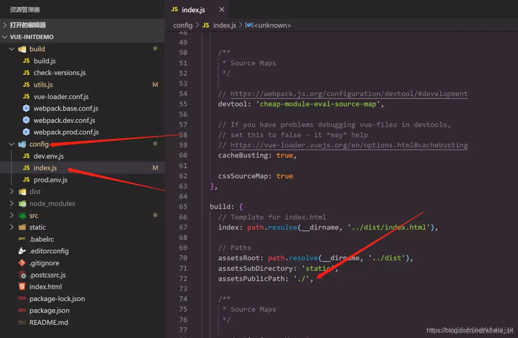Click the HTML5 icon beside index.html

(22, 287)
